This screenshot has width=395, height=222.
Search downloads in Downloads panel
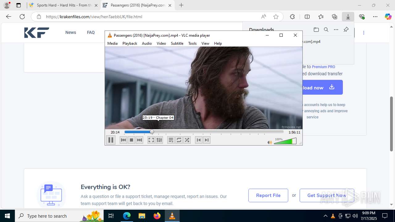[326, 30]
